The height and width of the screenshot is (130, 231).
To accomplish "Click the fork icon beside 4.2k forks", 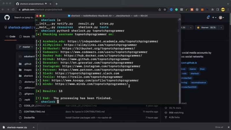I will click(166, 117).
